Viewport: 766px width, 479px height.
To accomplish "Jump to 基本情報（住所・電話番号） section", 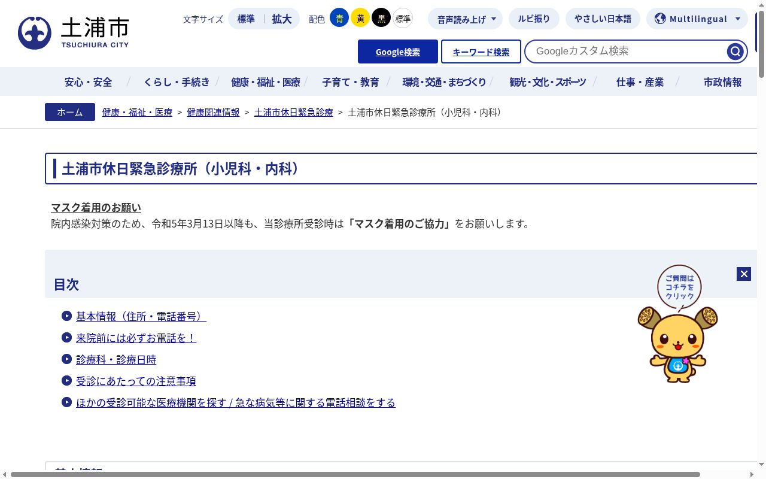I will tap(141, 316).
